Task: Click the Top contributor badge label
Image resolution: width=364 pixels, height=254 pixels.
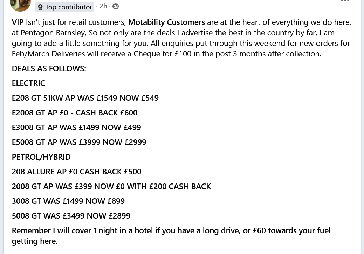Action: point(69,7)
